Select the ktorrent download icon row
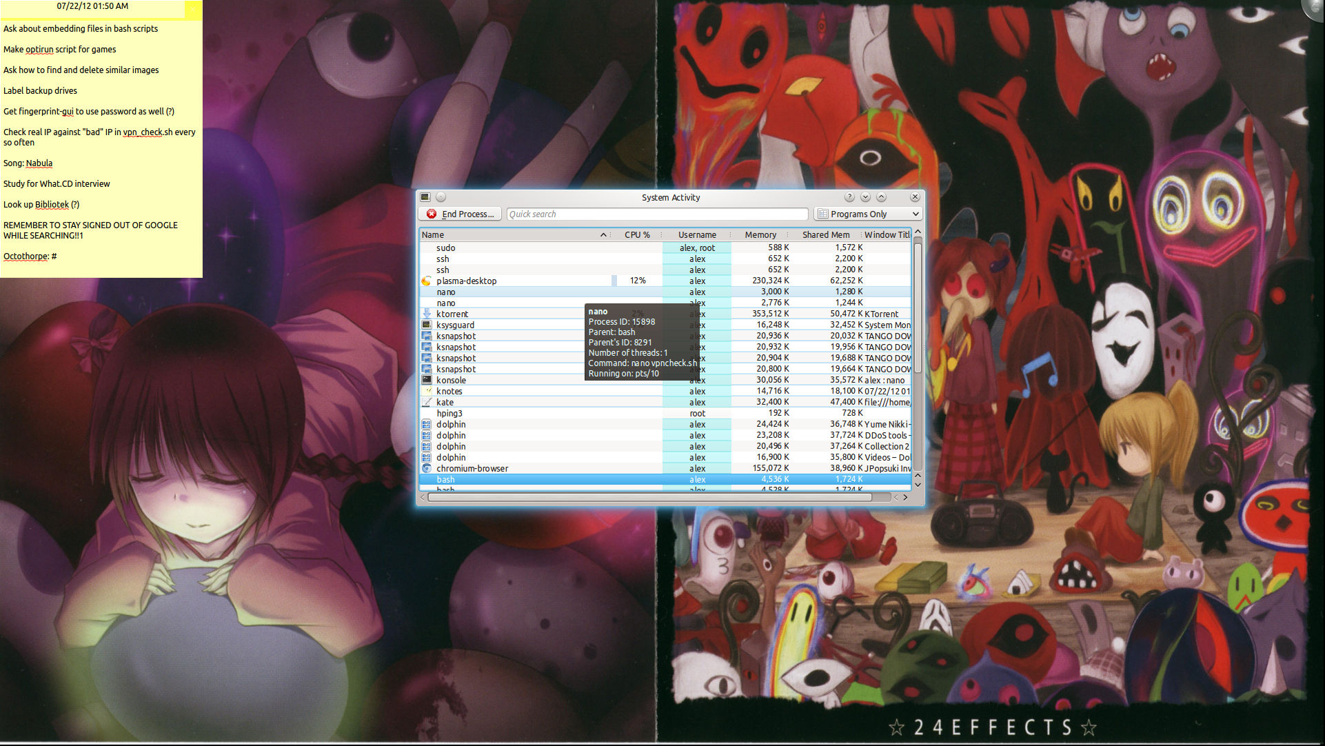Image resolution: width=1325 pixels, height=746 pixels. point(426,314)
